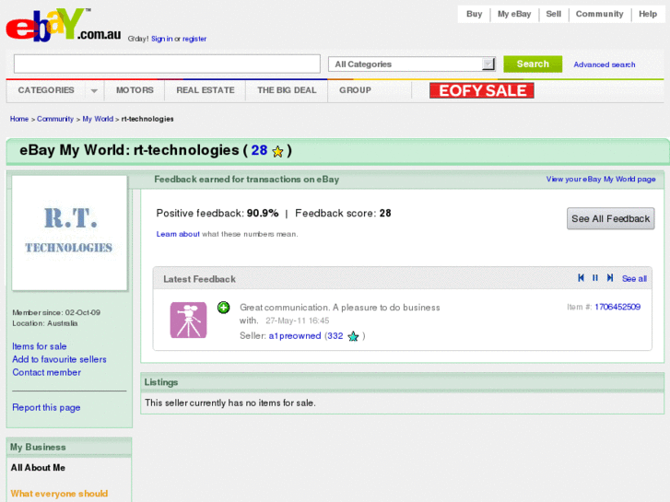Viewport: 670px width, 502px height.
Task: Go to Community breadcrumb
Action: pyautogui.click(x=55, y=119)
